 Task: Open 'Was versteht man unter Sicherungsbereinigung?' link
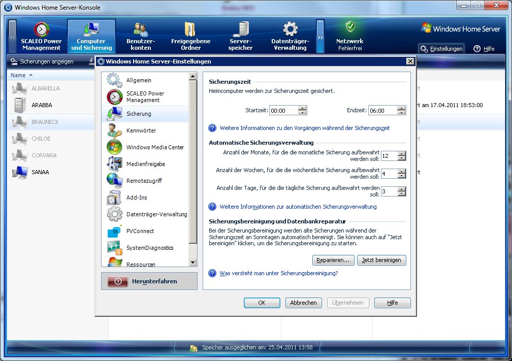pyautogui.click(x=278, y=273)
